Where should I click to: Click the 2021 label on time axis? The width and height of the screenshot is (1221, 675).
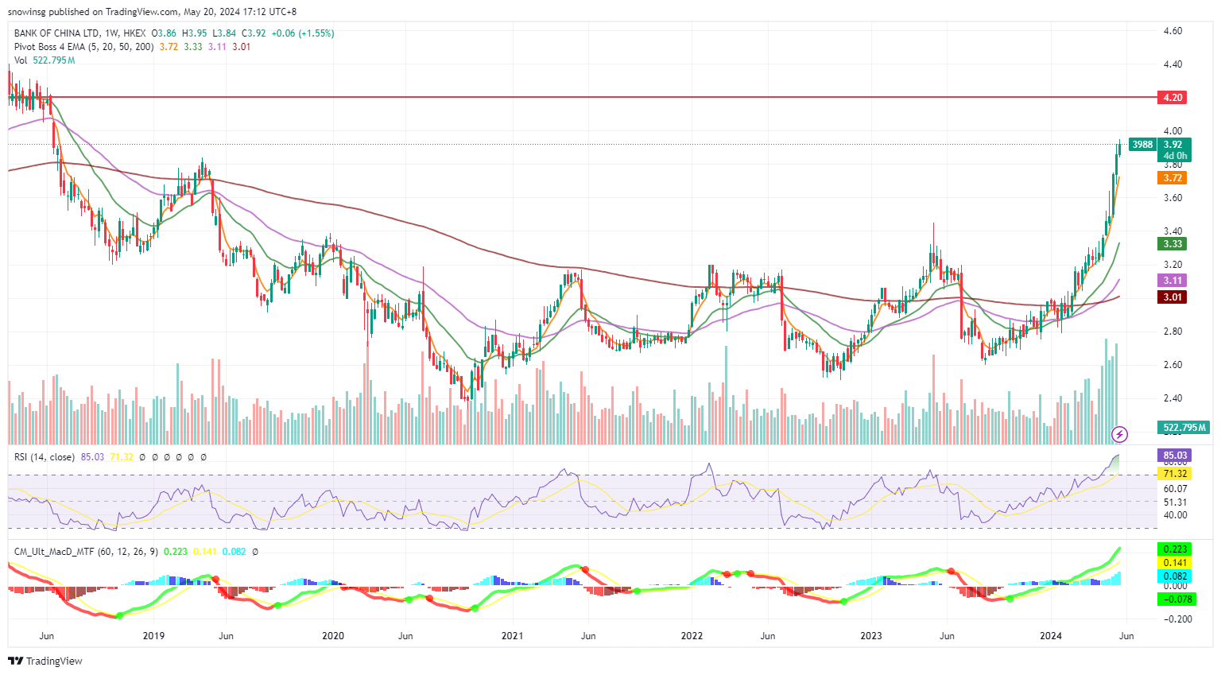click(513, 636)
